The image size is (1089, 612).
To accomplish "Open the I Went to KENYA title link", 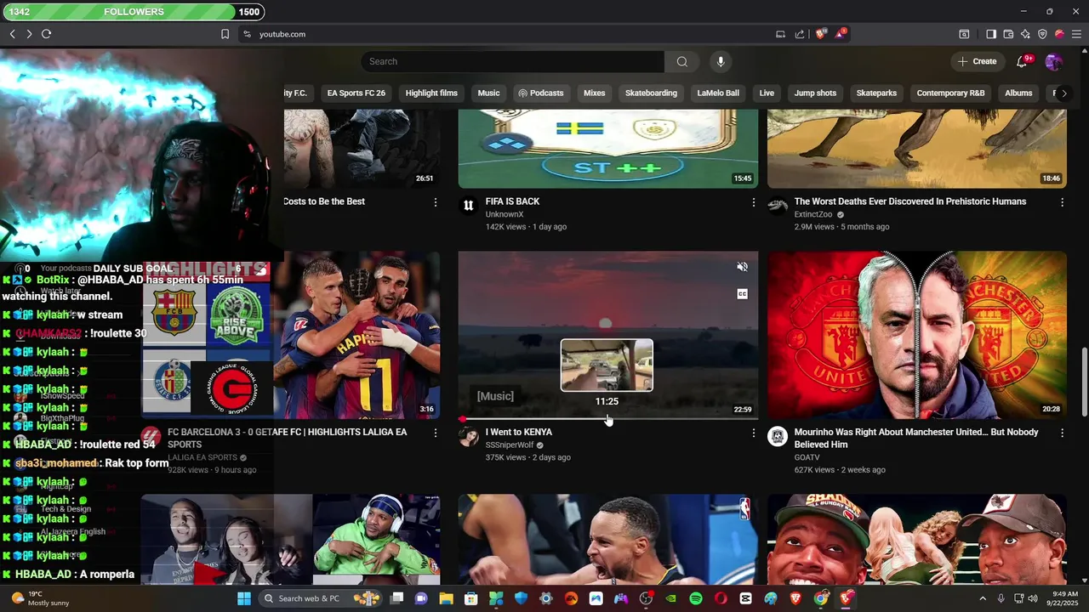I will pyautogui.click(x=519, y=432).
